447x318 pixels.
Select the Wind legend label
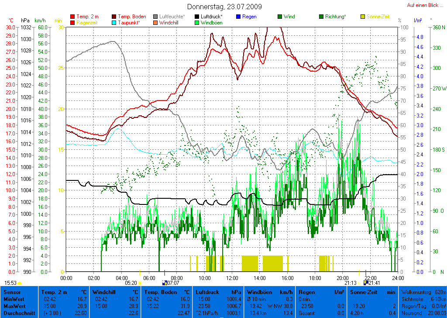289,17
